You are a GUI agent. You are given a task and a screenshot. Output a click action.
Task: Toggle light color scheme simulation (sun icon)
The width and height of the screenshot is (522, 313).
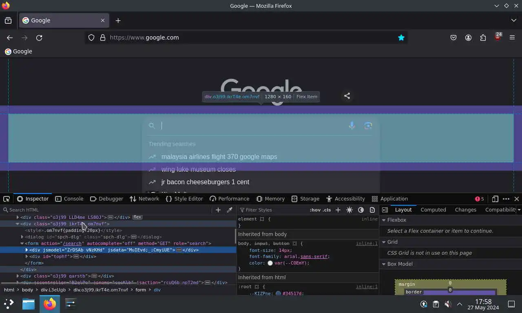[349, 210]
